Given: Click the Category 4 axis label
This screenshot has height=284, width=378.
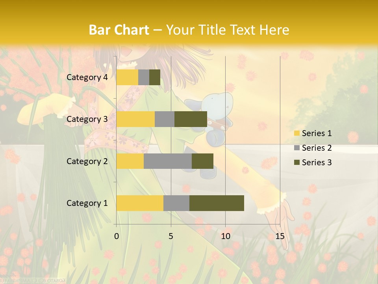Looking at the screenshot, I should [x=87, y=77].
